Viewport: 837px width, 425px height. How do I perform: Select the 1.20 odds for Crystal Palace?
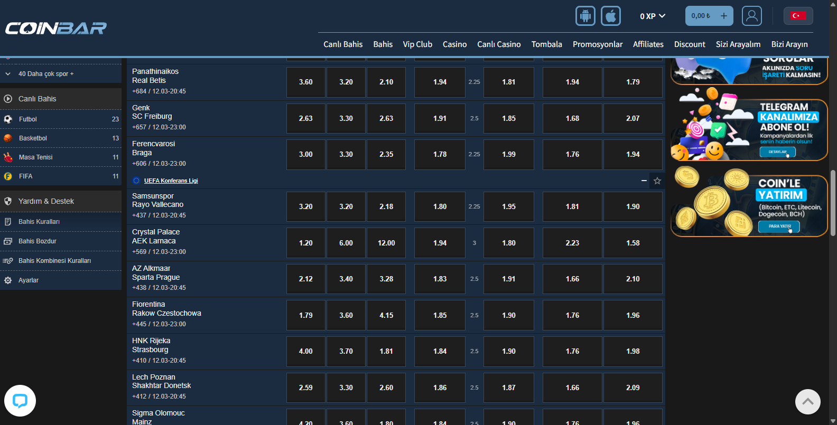click(x=305, y=243)
